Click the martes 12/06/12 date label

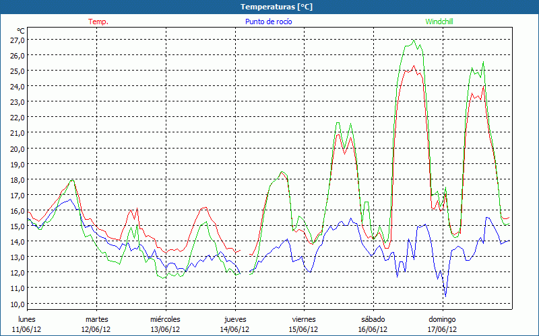point(96,324)
